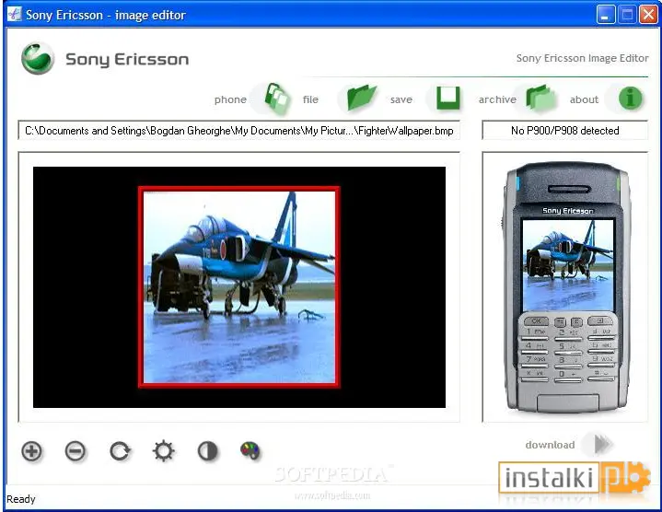Click the "No P900/P908 detected" status field
The image size is (662, 512).
click(565, 131)
